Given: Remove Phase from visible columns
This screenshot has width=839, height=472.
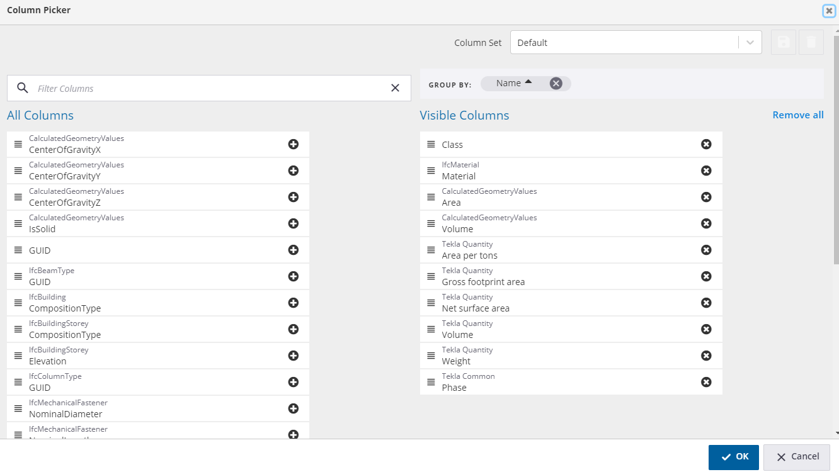Looking at the screenshot, I should coord(706,382).
